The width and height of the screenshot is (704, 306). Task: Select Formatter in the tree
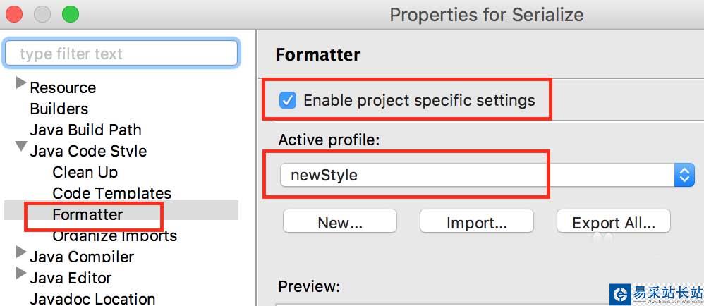click(x=87, y=214)
